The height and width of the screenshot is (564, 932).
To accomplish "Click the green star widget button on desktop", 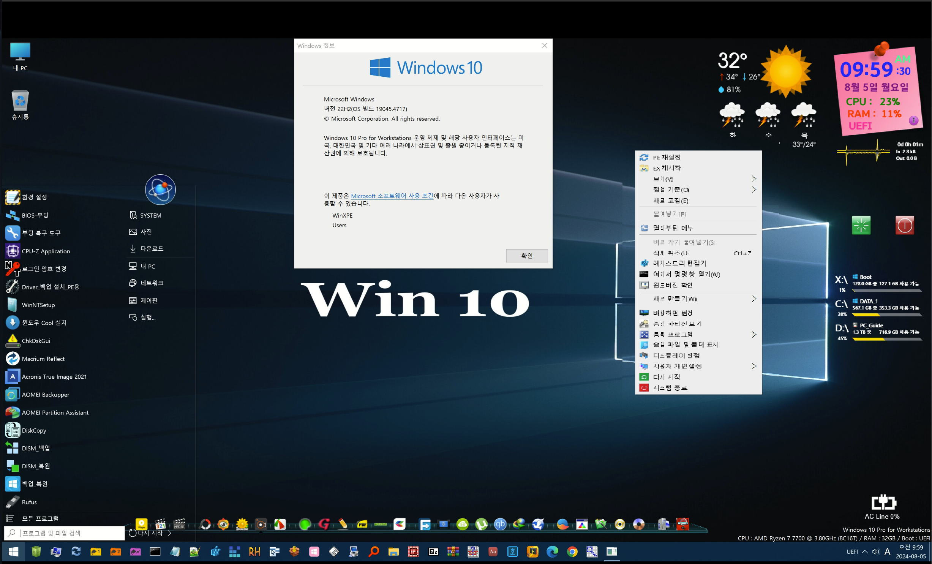I will [x=861, y=226].
